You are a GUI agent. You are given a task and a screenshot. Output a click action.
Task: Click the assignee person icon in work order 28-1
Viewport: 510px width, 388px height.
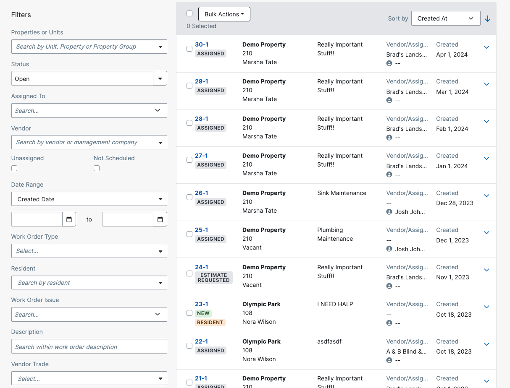click(389, 138)
